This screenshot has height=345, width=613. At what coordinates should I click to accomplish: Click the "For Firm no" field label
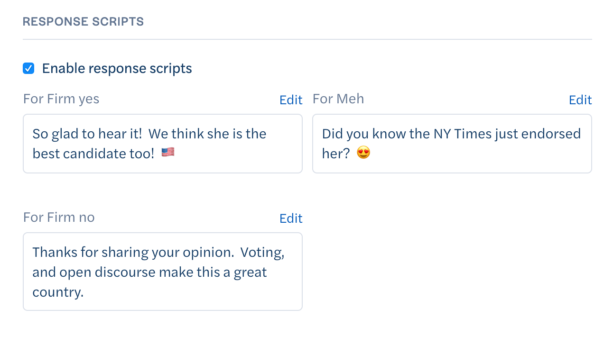click(x=59, y=217)
